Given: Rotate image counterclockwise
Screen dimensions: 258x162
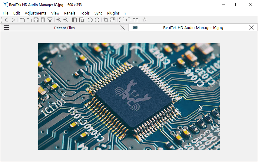Looking at the screenshot, I should 90,20.
